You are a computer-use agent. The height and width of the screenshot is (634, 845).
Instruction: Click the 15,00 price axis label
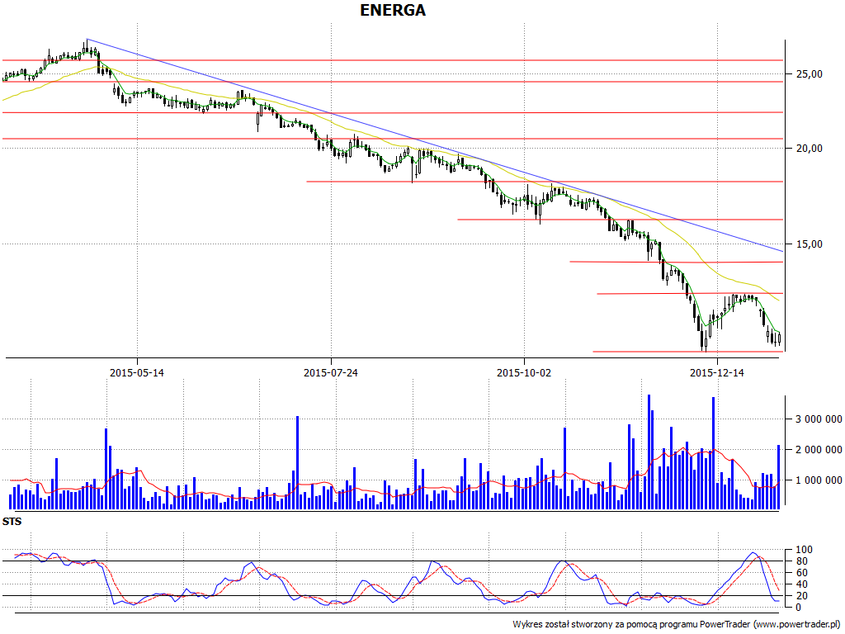[810, 244]
